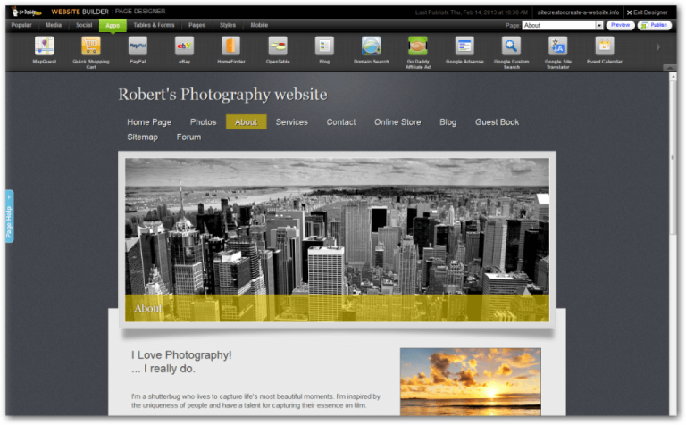Select Robert's Photography website title
The image size is (686, 425).
click(222, 95)
